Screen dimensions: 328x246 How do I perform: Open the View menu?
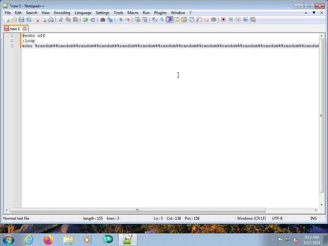pos(45,13)
